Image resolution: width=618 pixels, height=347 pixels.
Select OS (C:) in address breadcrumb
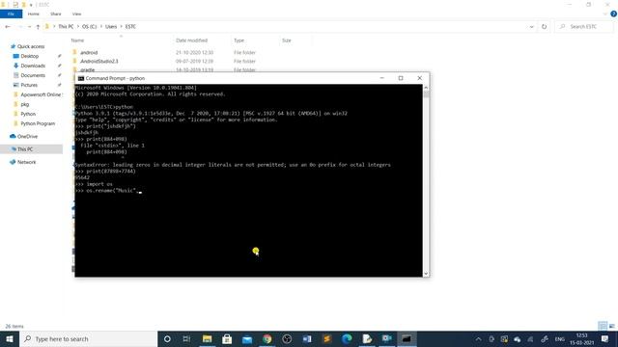tap(89, 27)
